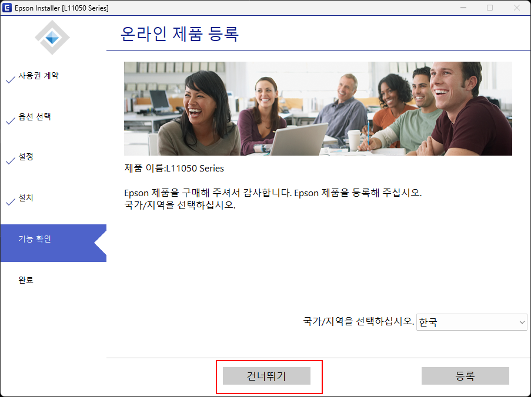Select the 설치 step in sidebar
Viewport: 531px width, 397px height.
pos(26,198)
